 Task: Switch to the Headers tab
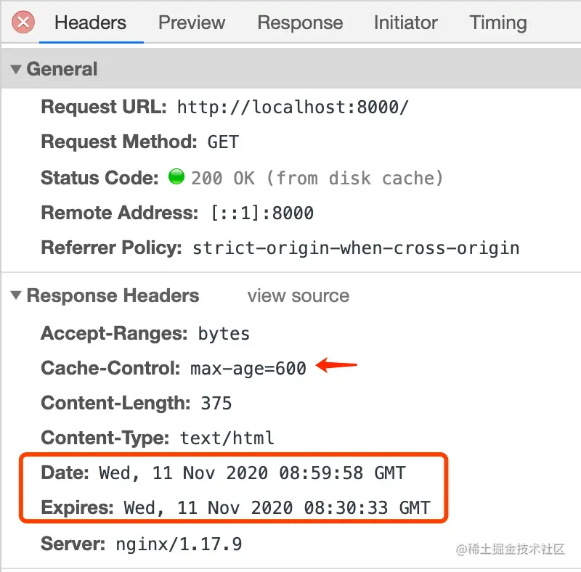click(x=90, y=23)
